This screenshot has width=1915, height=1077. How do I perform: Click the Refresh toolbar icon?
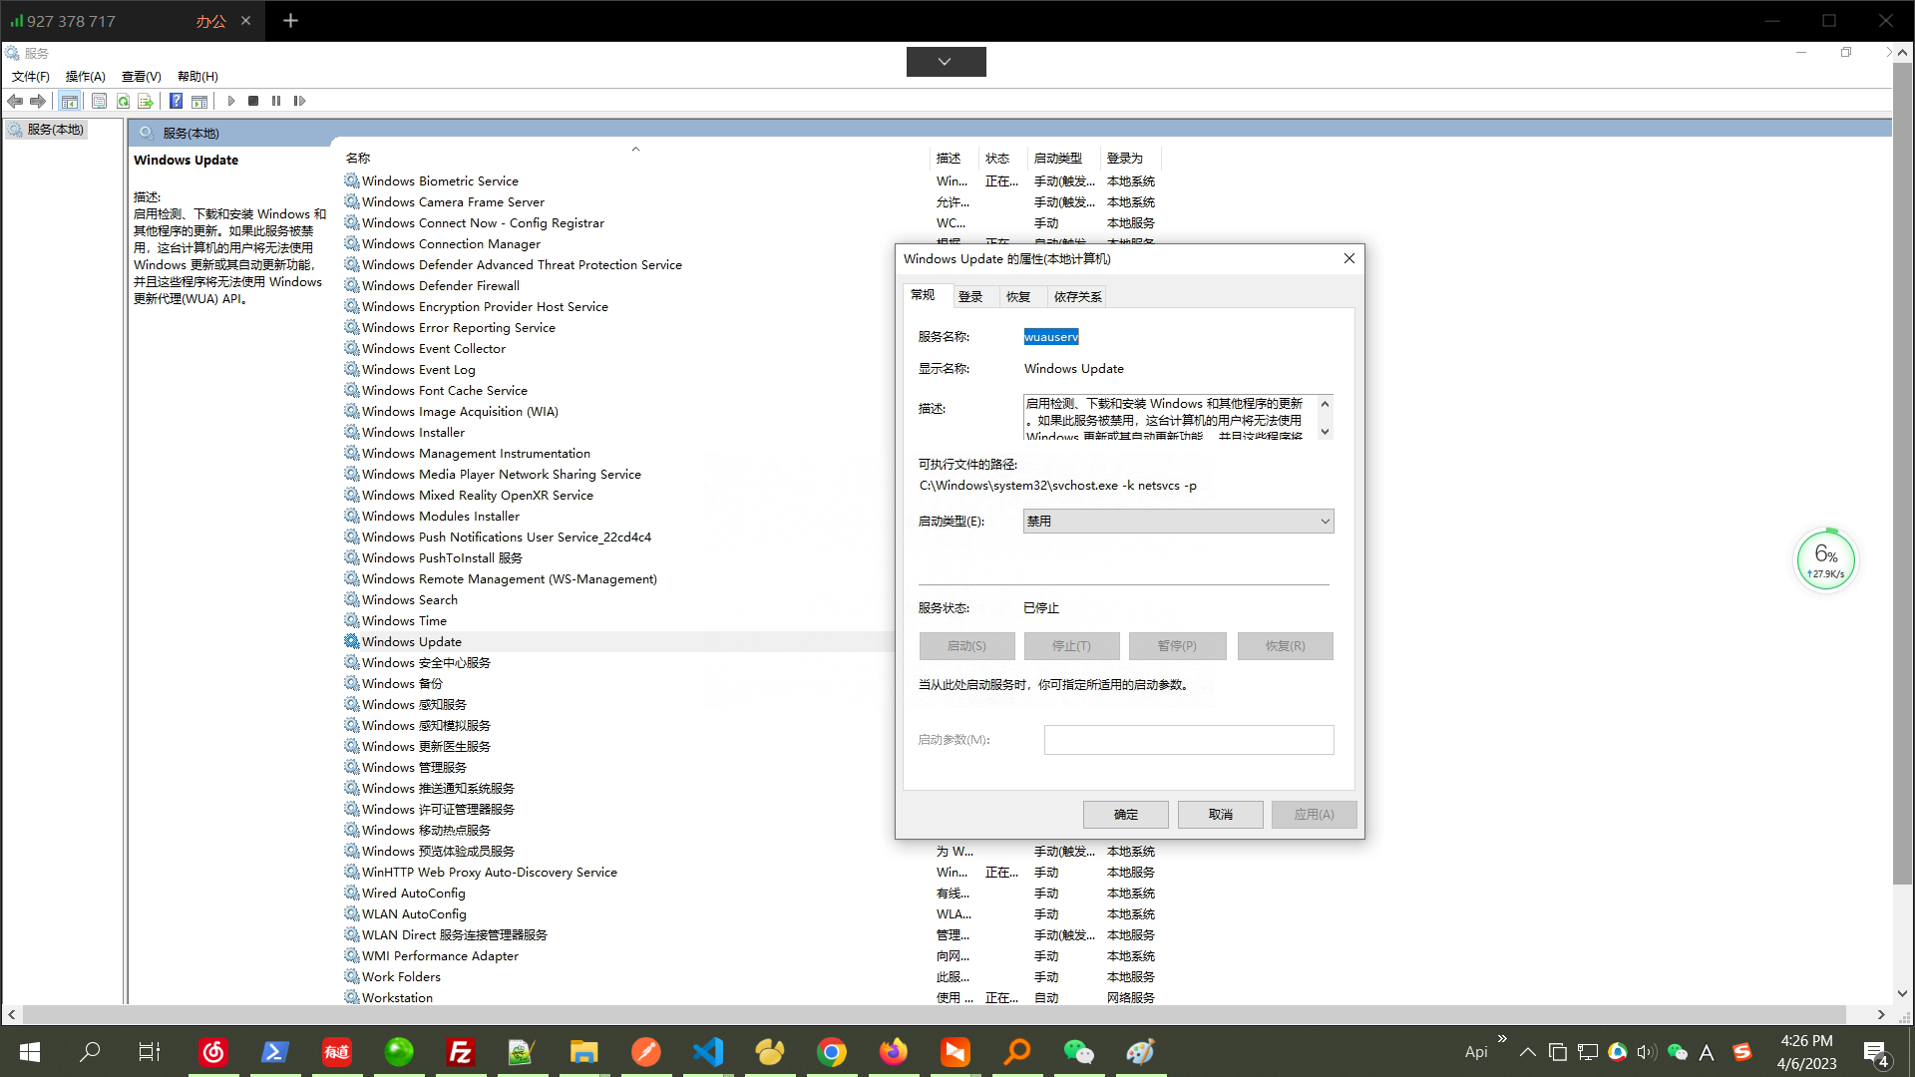tap(123, 101)
